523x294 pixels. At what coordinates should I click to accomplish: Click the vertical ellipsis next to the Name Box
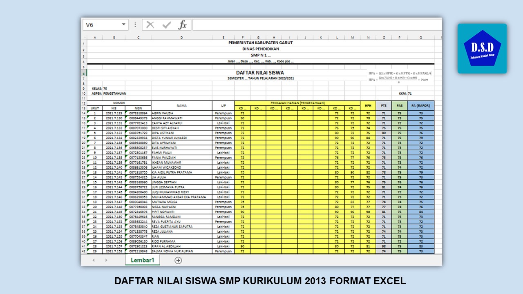[x=135, y=24]
